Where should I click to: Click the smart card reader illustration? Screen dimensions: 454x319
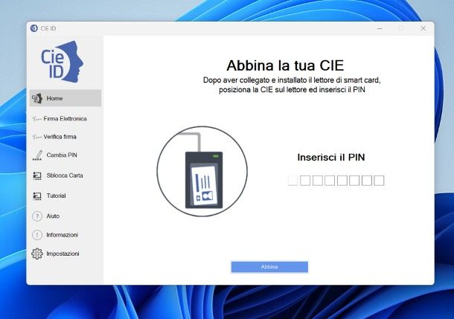pos(202,171)
